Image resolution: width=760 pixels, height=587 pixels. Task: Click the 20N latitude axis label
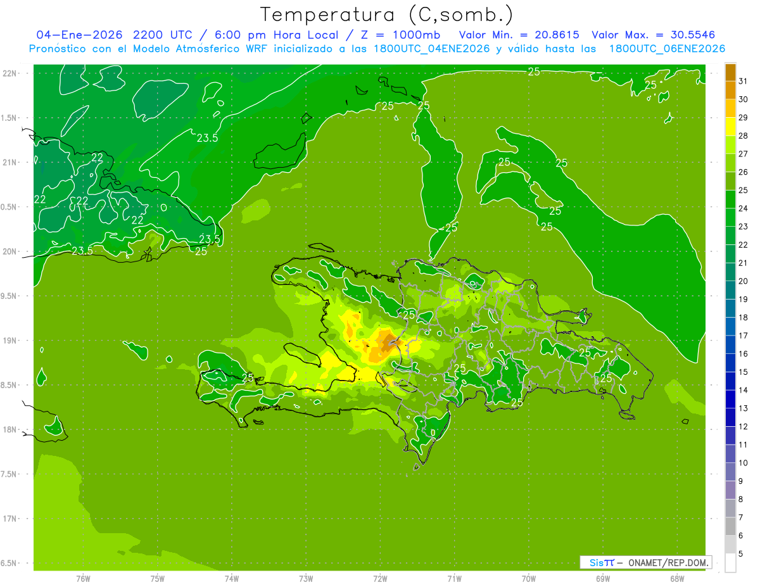tap(9, 251)
